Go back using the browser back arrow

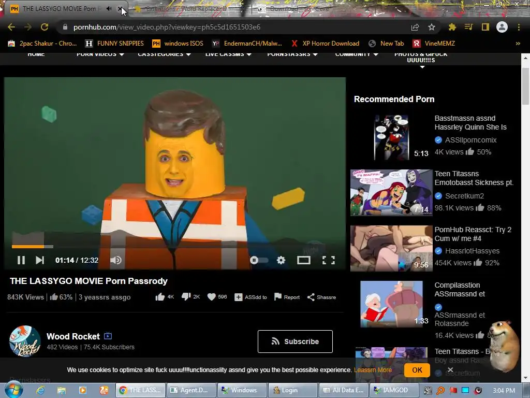(x=11, y=27)
